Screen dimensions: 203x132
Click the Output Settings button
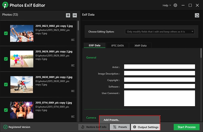[145, 127]
